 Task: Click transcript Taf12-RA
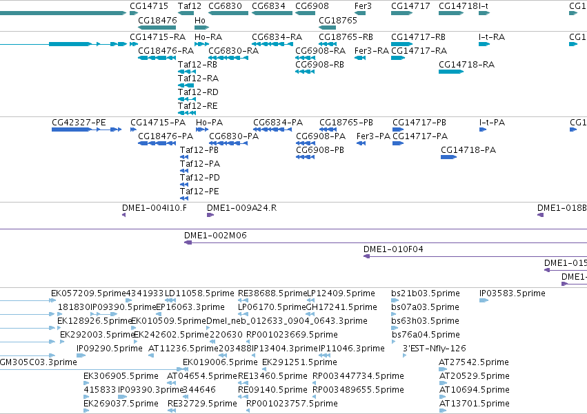(198, 79)
